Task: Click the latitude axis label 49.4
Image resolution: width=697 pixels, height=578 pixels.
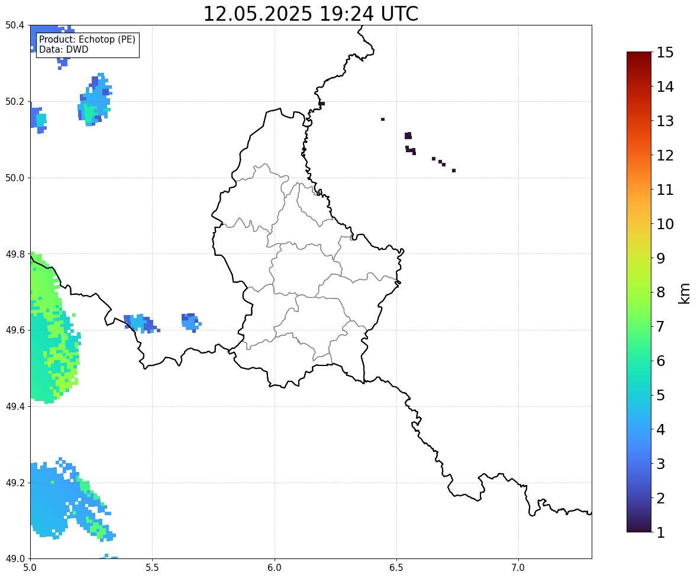Action: (x=15, y=406)
